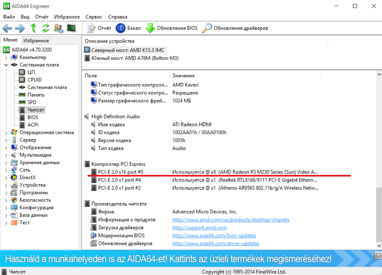Go forward with the right arrow toolbar icon
Screen dimensions: 382x275
pos(20,28)
